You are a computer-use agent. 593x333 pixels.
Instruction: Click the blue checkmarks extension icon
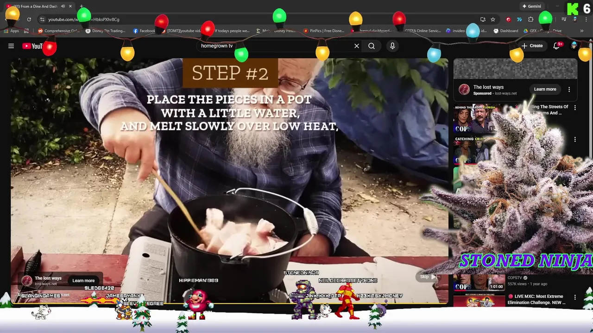519,19
